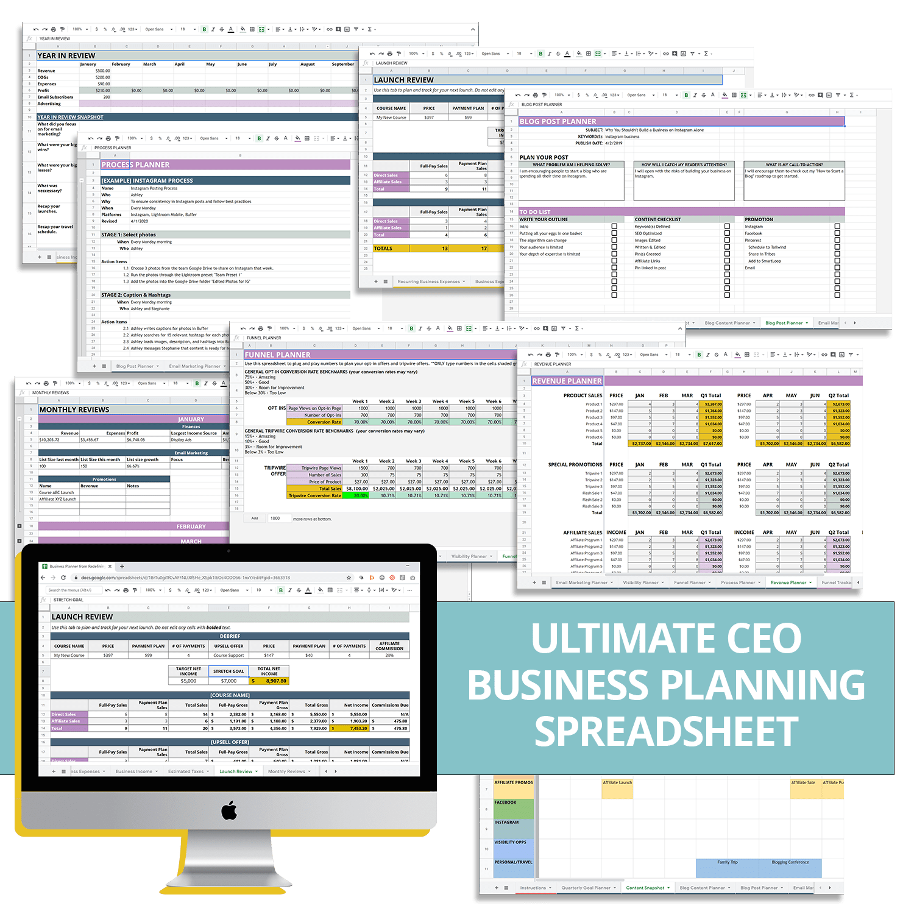Toggle strikethrough in Blog Post Planner toolbar
Screen dimensions: 914x914
pos(704,95)
